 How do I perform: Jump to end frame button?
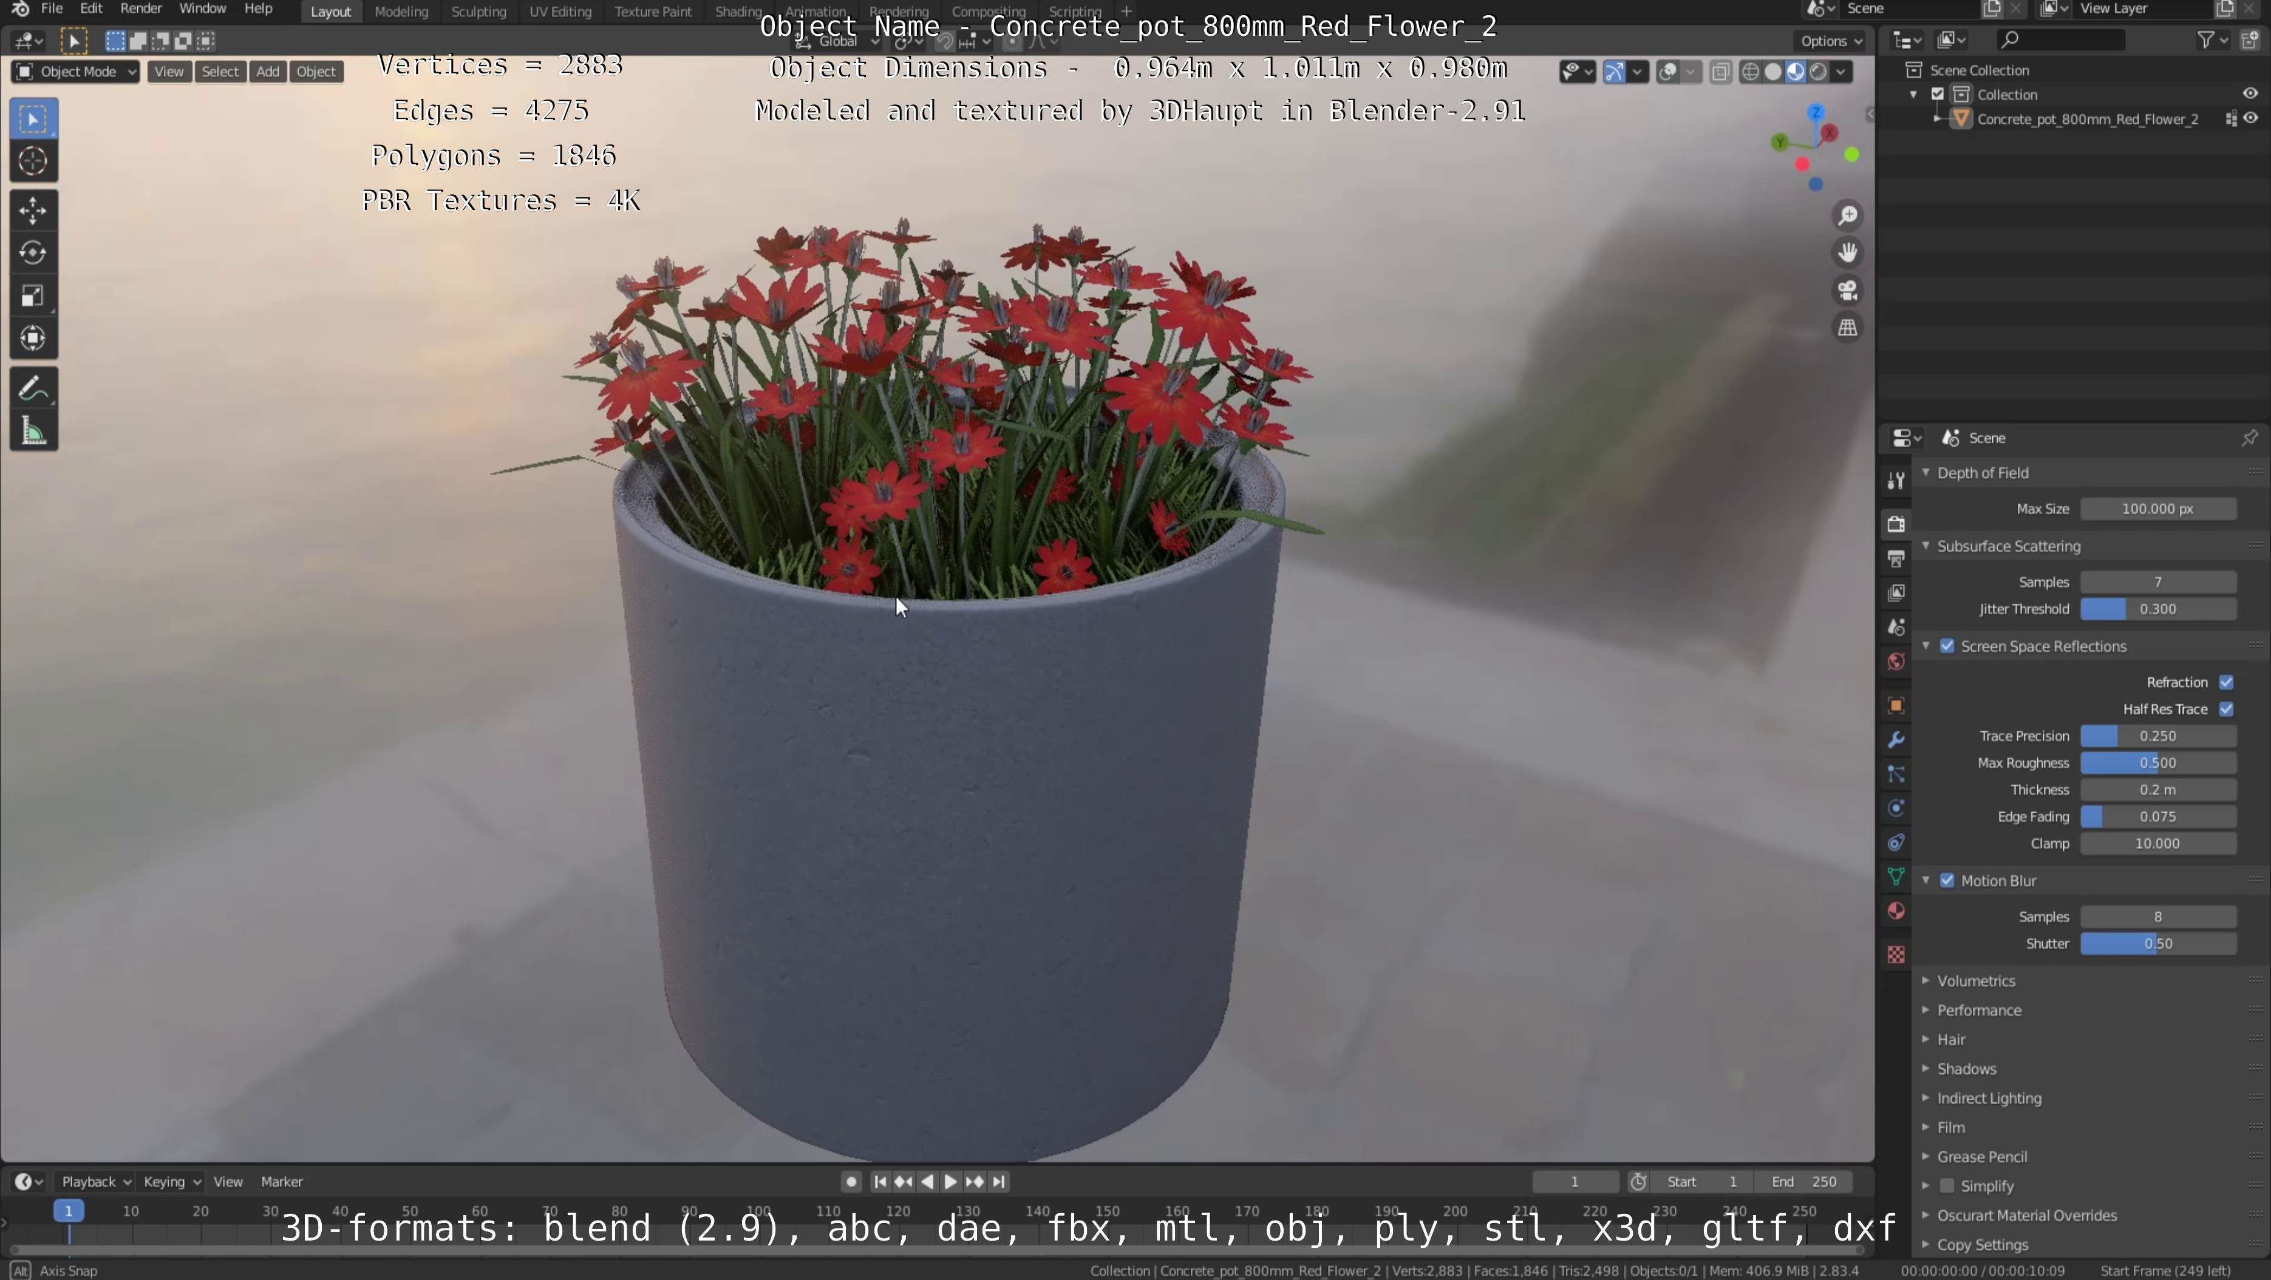click(x=998, y=1182)
